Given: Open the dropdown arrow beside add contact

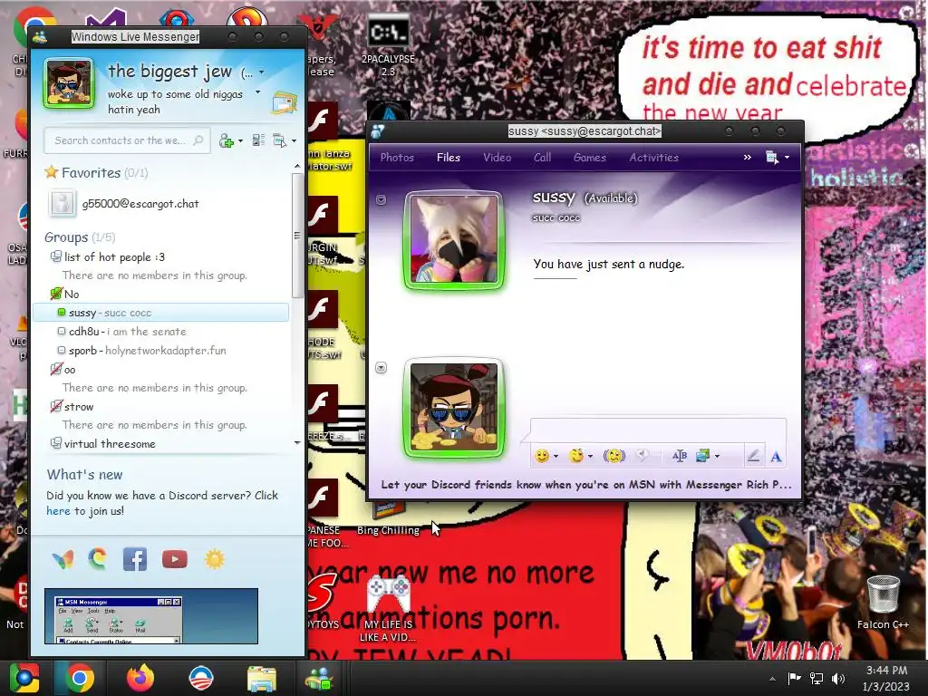Looking at the screenshot, I should pos(240,141).
